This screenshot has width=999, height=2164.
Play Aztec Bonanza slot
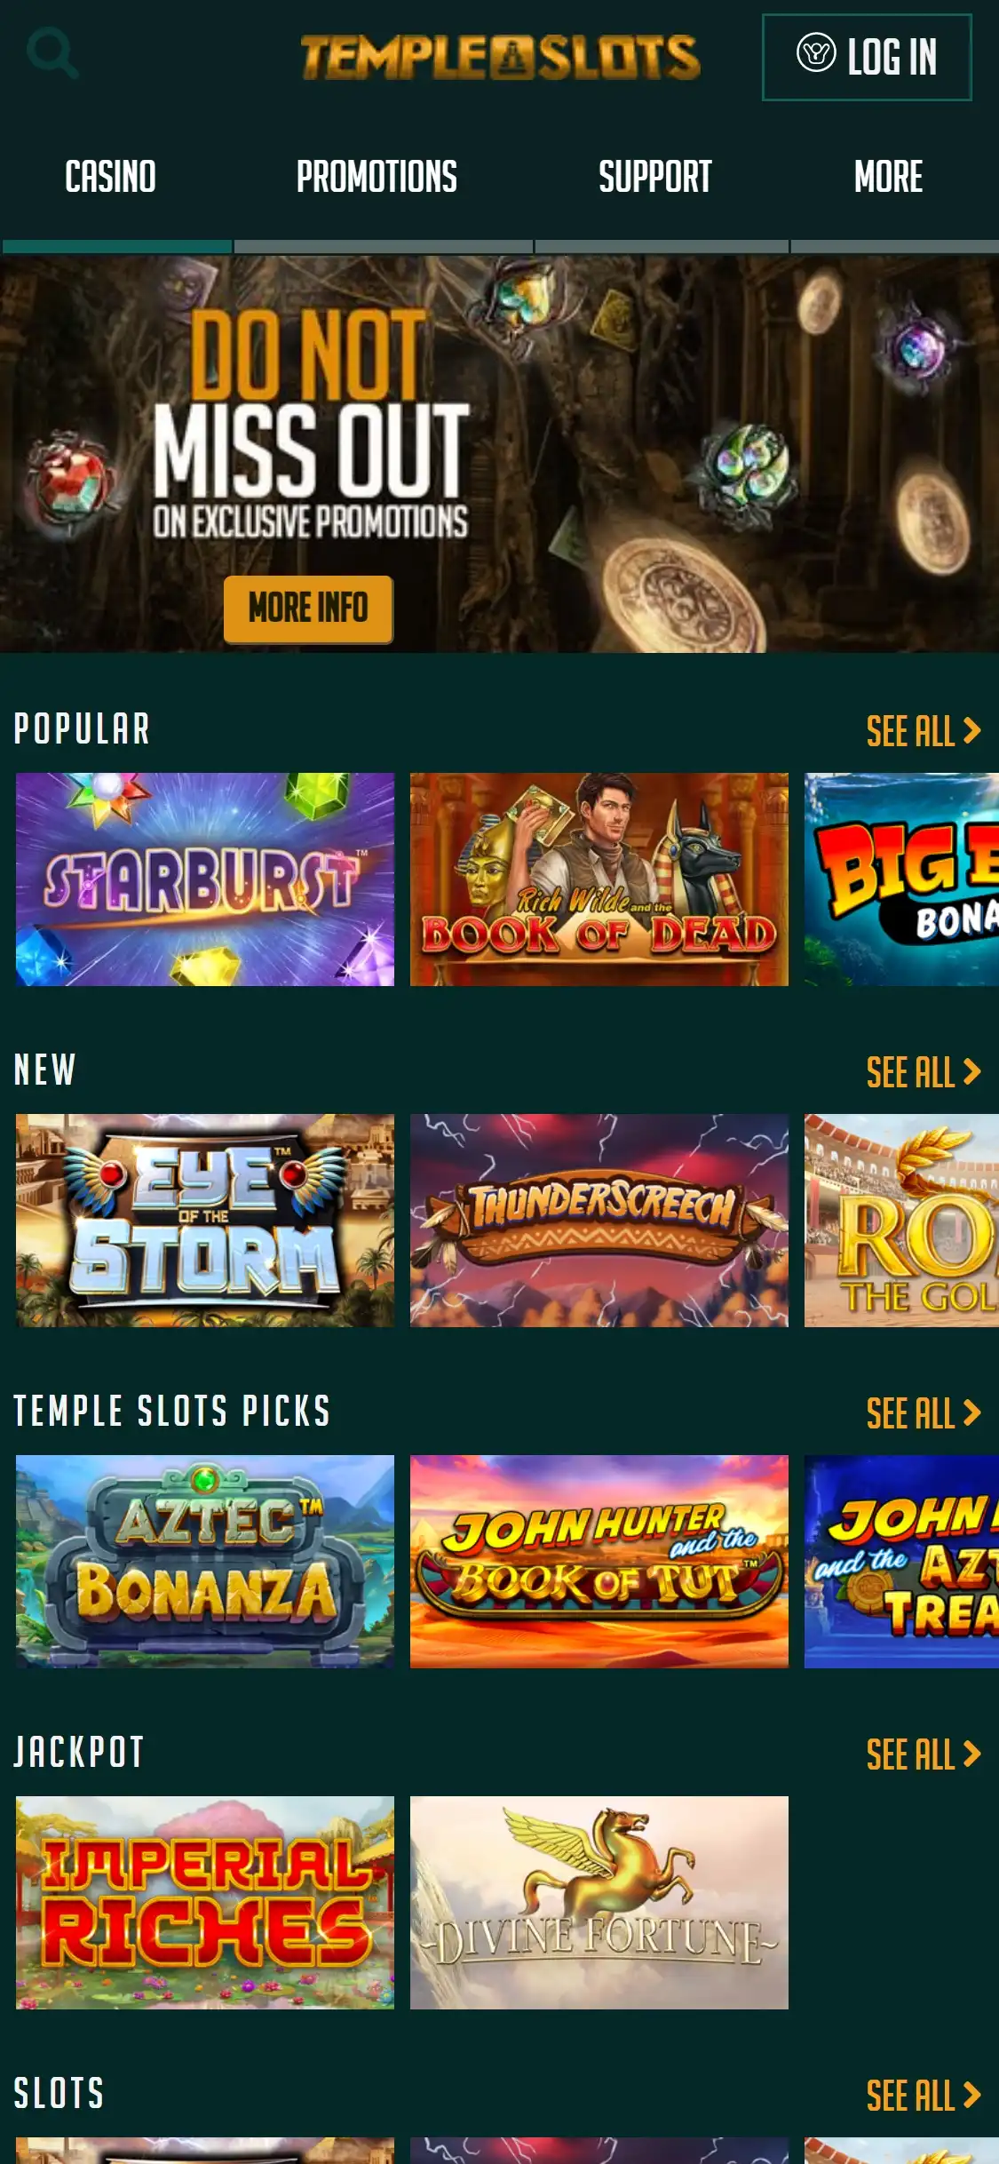click(205, 1562)
